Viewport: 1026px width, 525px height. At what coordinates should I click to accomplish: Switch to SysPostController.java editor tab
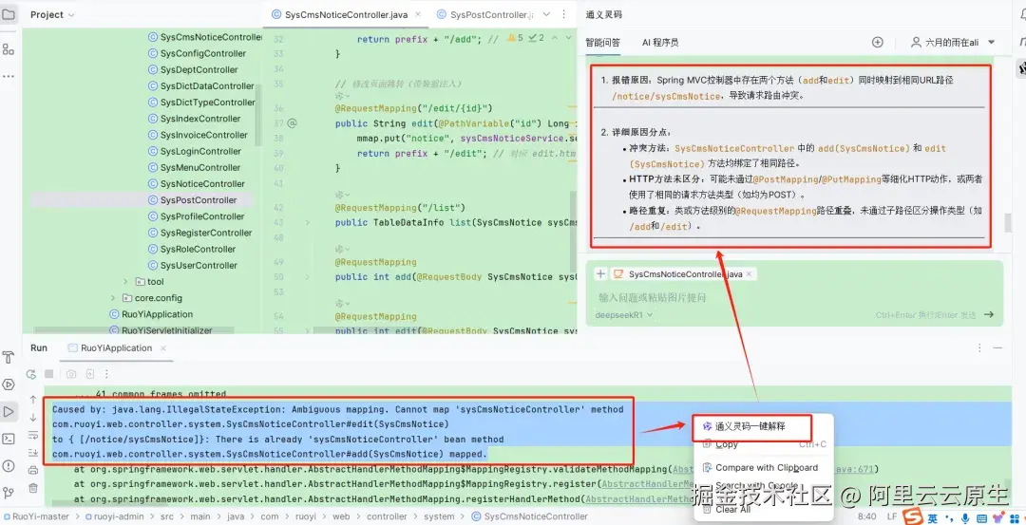(x=484, y=14)
